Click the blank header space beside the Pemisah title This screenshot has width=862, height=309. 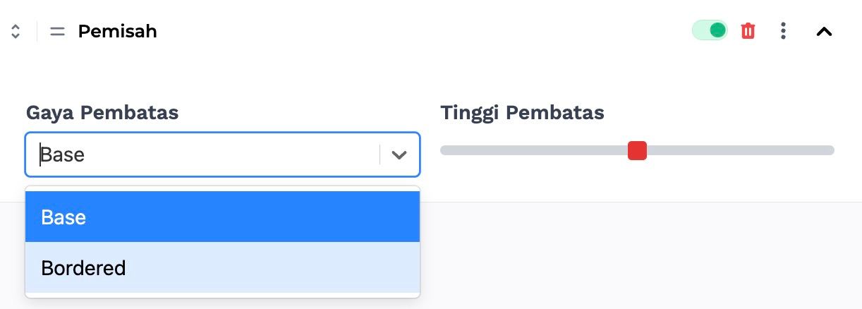pos(423,31)
